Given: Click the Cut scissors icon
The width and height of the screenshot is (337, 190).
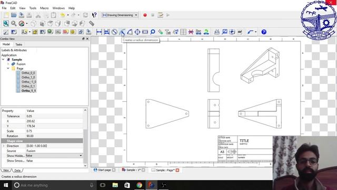Looking at the screenshot, I should tap(38, 15).
